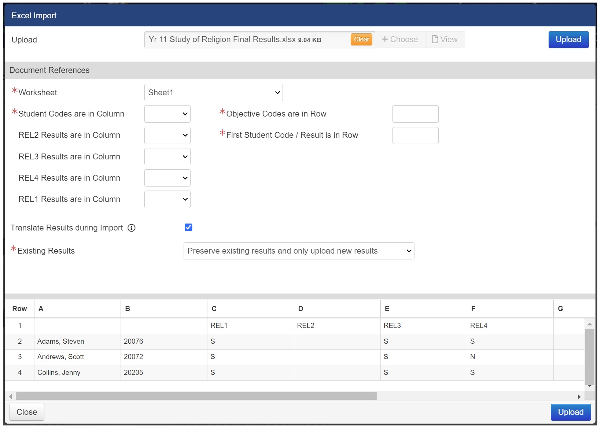Open REL2 Results column dropdown
The height and width of the screenshot is (428, 601).
[x=167, y=135]
